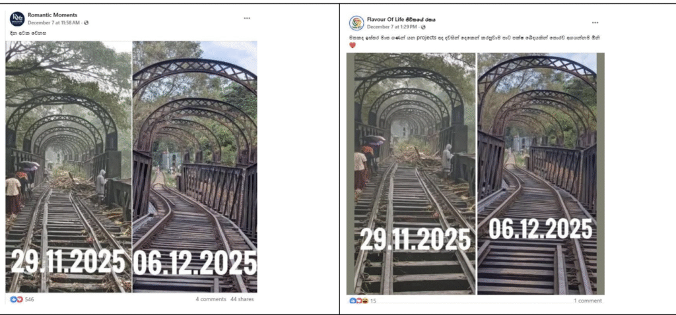This screenshot has height=315, width=676.
Task: Open the 1 comment link on the right post
Action: point(588,301)
